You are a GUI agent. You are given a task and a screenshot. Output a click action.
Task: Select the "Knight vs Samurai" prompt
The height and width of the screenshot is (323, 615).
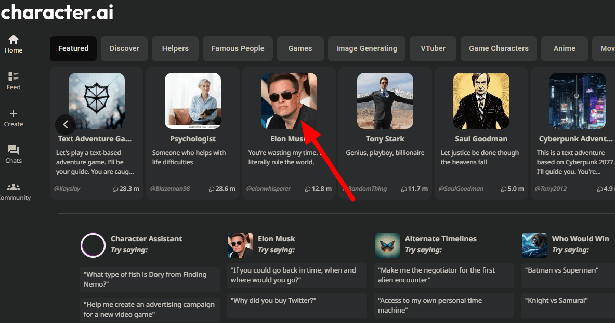[x=568, y=305]
